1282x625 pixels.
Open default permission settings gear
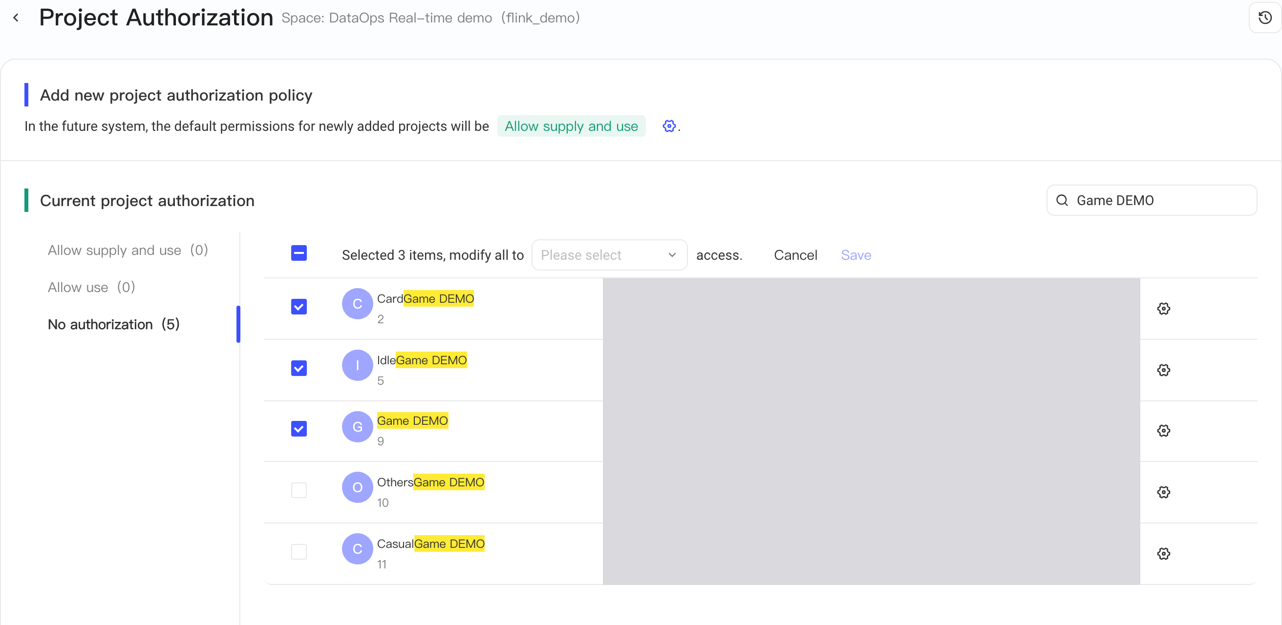669,126
